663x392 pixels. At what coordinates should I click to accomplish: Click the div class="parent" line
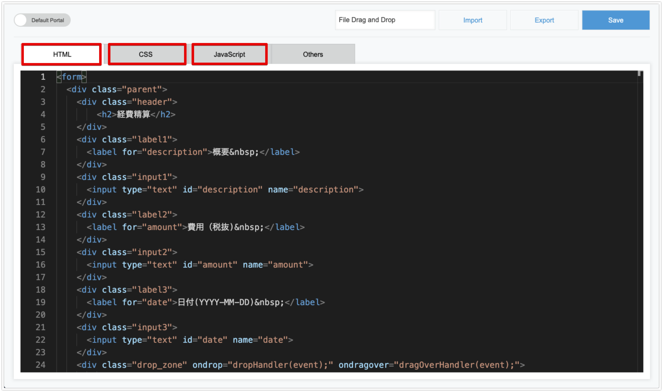pyautogui.click(x=117, y=89)
